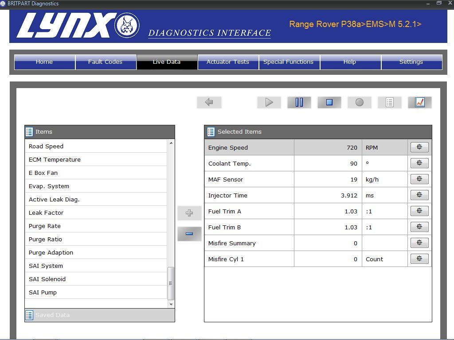Stop live data with the square stop button
The image size is (454, 340).
point(329,102)
